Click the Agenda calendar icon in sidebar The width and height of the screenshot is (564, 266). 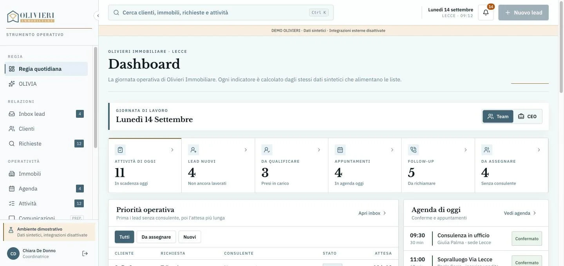click(x=12, y=189)
